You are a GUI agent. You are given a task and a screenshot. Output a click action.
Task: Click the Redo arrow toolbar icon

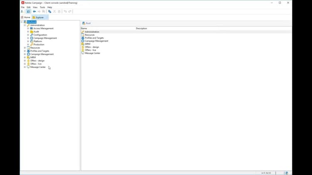[70, 12]
